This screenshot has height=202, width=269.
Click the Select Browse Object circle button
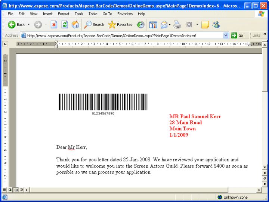tap(265, 178)
